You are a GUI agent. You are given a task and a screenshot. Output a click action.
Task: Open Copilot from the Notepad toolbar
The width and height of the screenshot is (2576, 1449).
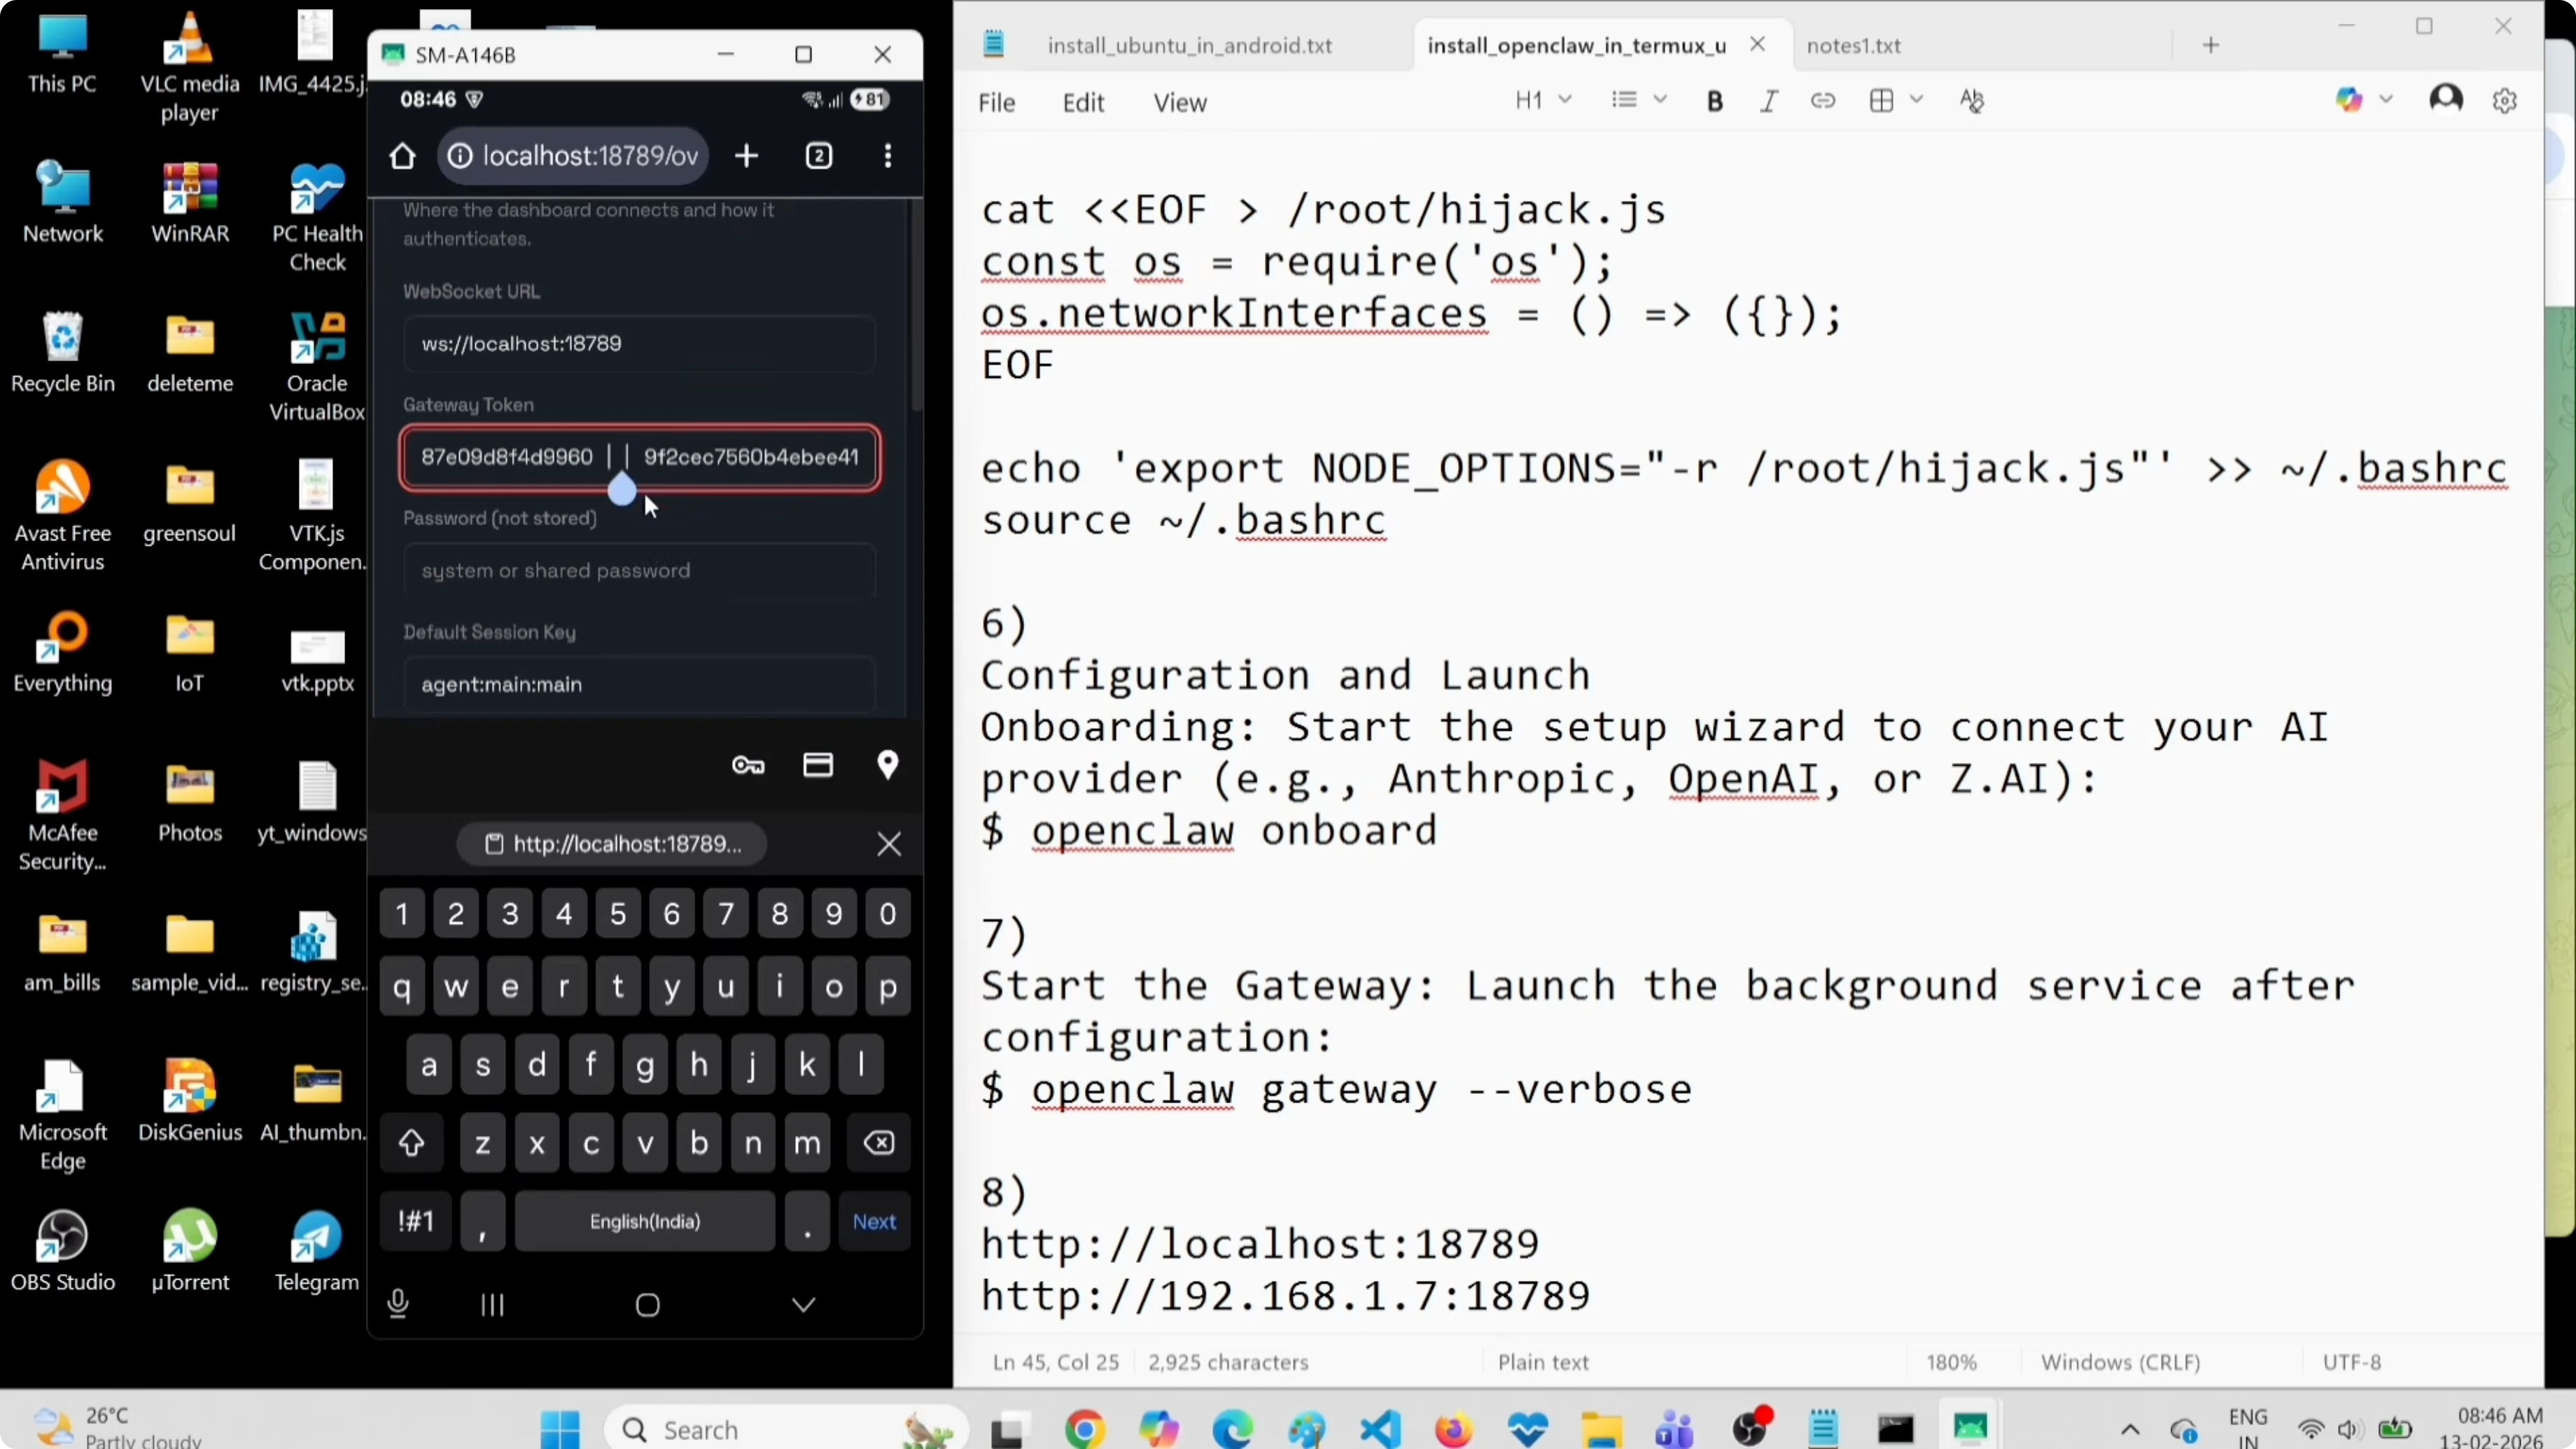coord(2349,99)
